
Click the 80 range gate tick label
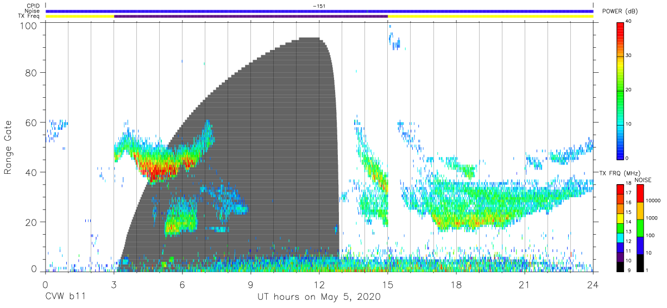(x=32, y=72)
